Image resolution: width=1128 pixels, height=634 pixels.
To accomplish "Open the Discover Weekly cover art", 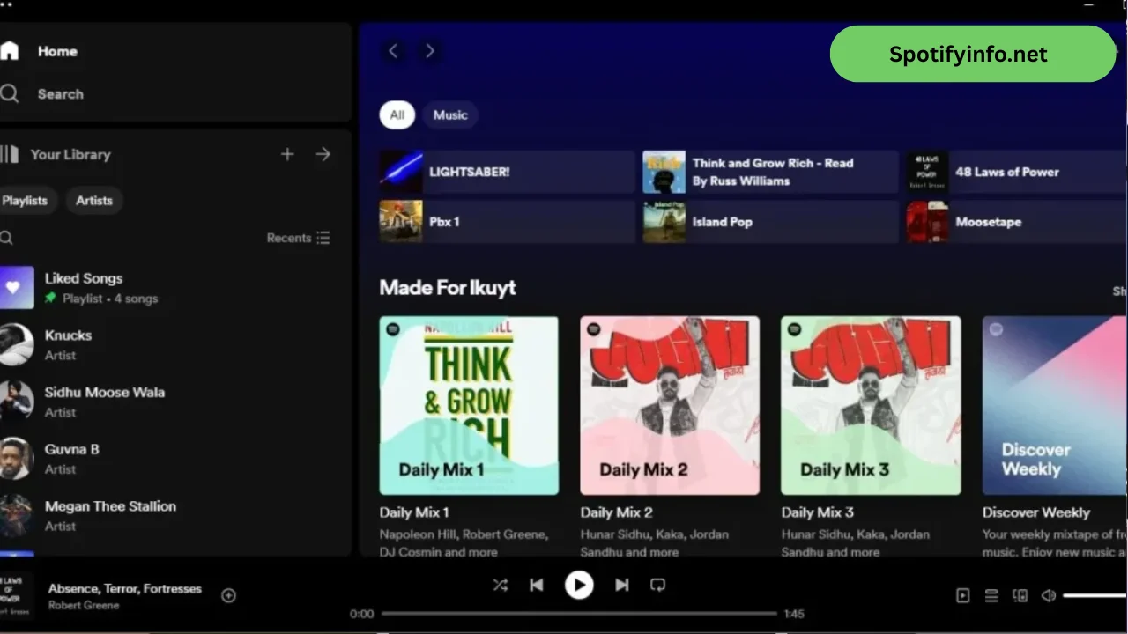I will 1055,406.
